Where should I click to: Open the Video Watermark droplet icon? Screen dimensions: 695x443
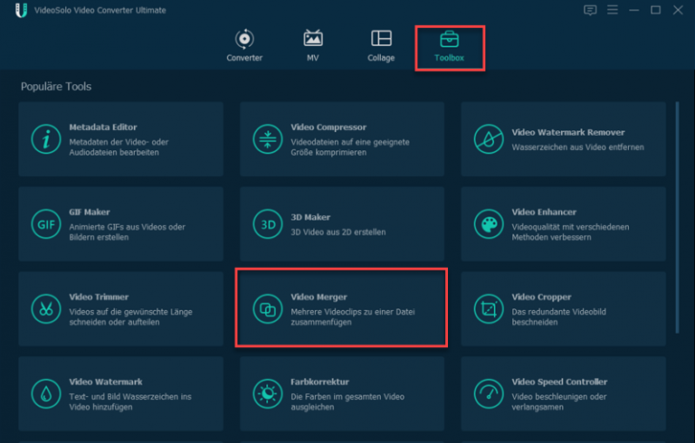(x=46, y=394)
